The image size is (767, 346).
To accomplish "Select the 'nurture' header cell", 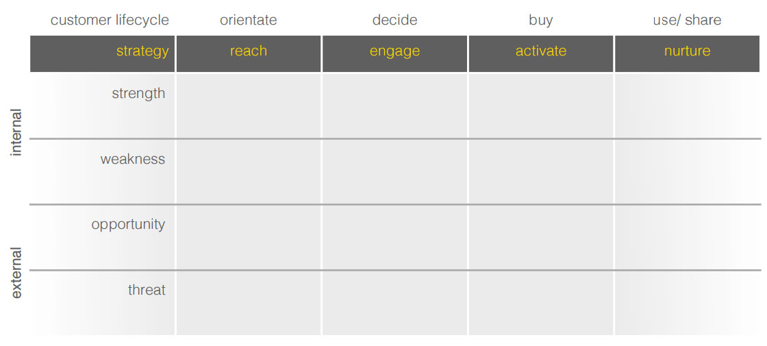I will pos(687,51).
